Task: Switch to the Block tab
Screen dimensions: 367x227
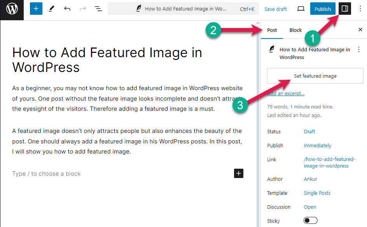Action: click(295, 30)
